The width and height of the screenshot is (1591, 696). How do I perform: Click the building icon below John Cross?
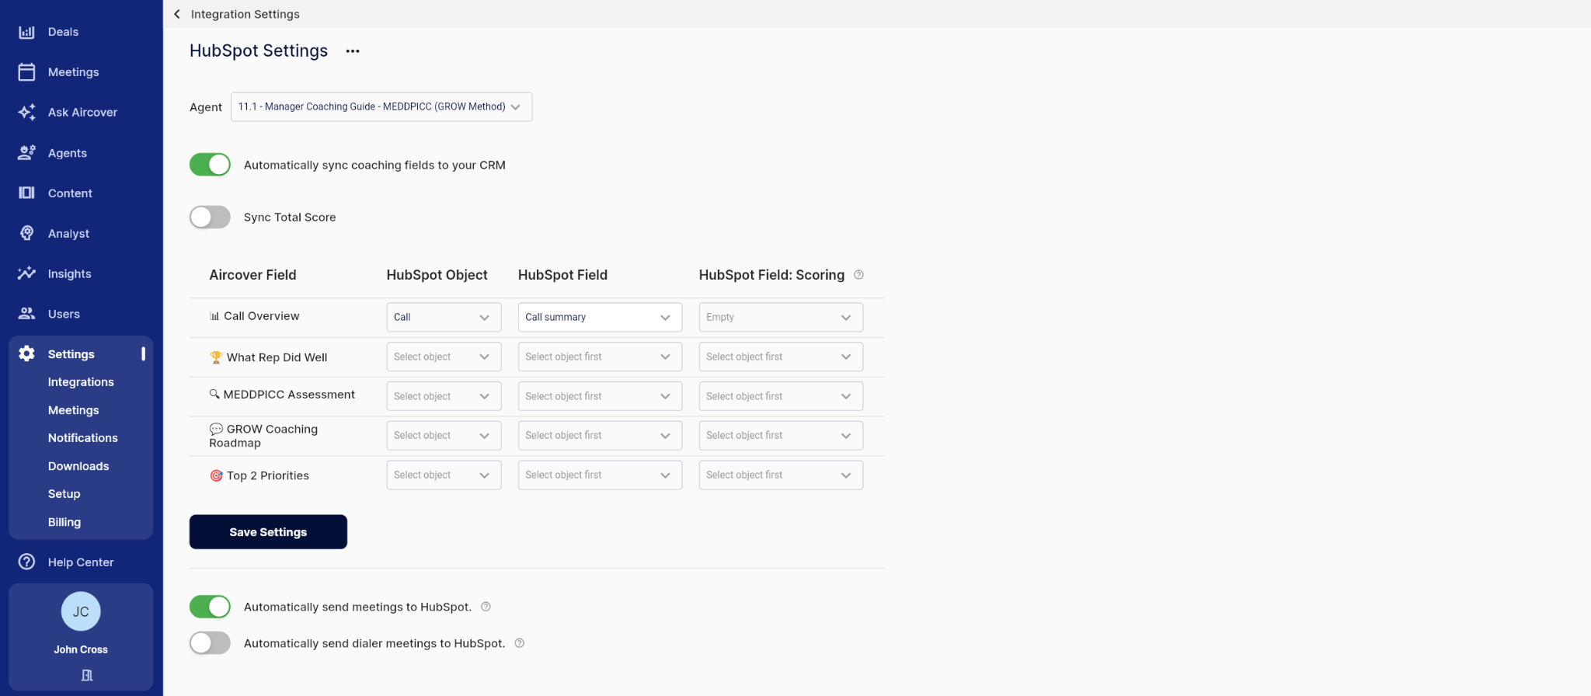tap(86, 675)
